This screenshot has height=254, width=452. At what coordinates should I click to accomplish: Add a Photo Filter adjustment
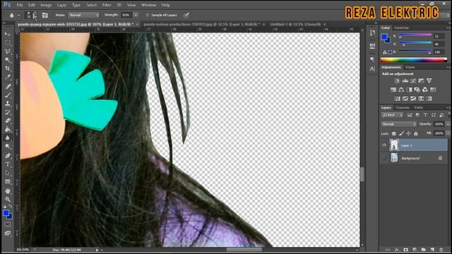click(x=417, y=90)
